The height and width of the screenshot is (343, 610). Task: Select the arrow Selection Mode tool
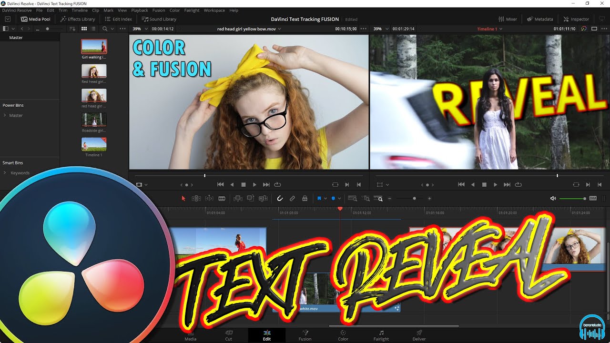183,199
